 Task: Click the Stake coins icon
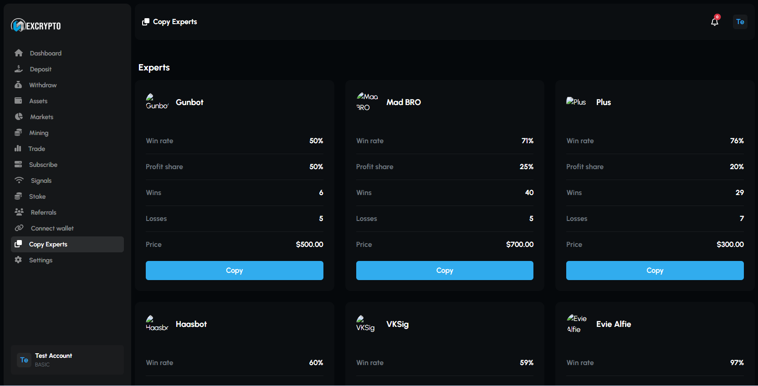(x=18, y=196)
